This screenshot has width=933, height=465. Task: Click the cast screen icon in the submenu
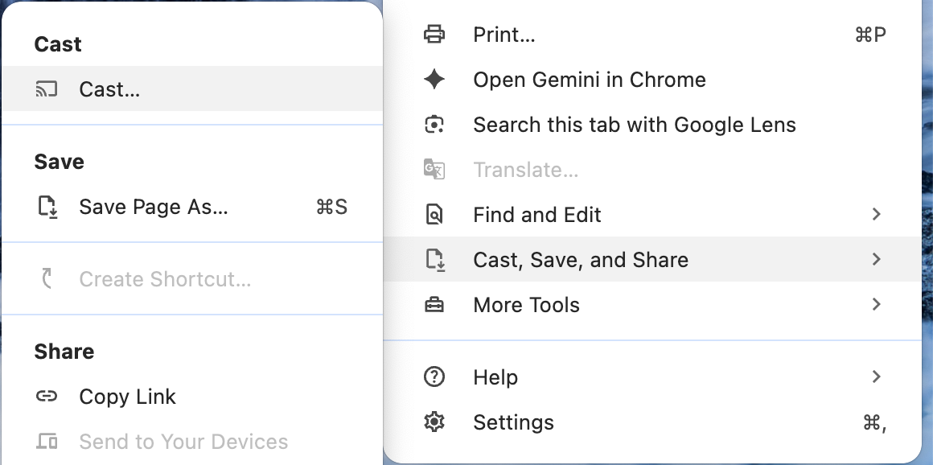tap(47, 88)
